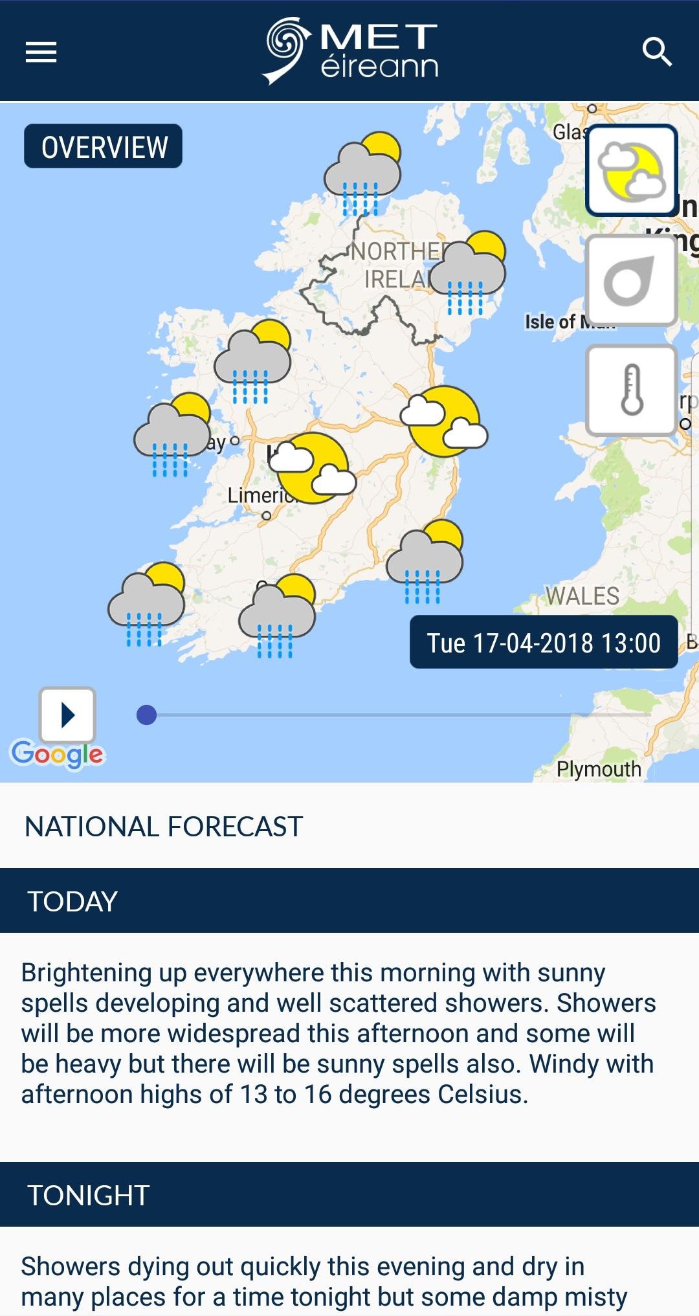Switch to the wind map layer

pyautogui.click(x=632, y=280)
